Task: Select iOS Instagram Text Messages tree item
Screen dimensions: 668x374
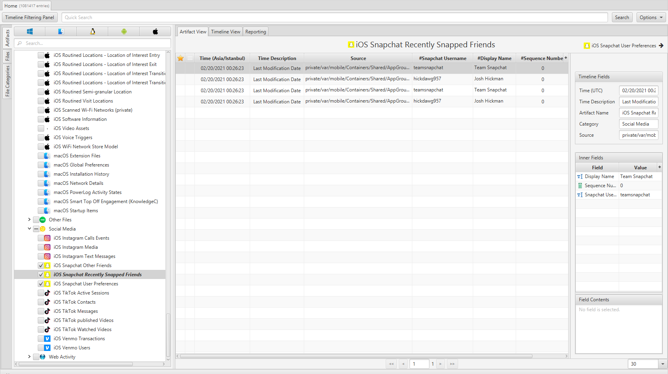Action: coord(84,256)
